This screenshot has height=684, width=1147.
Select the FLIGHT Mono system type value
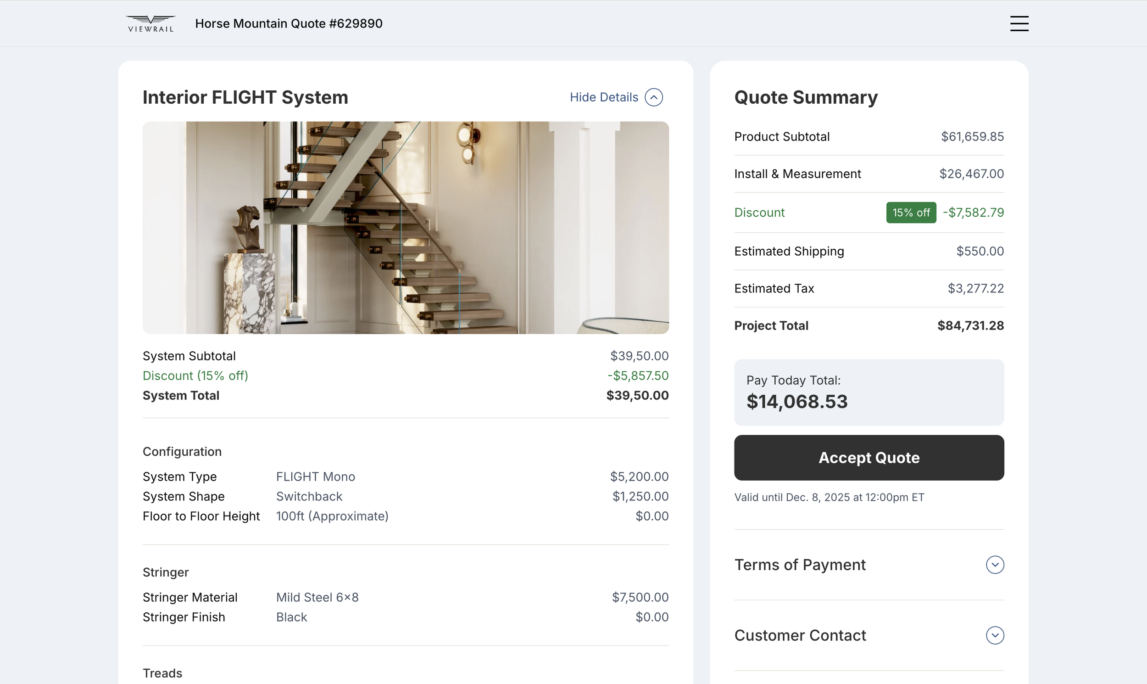click(x=316, y=477)
